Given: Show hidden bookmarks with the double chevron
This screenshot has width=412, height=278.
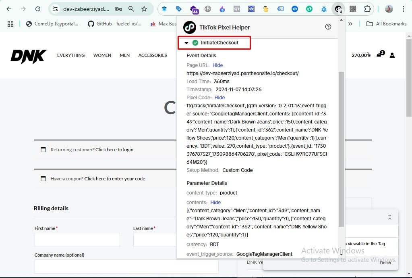Looking at the screenshot, I should (x=350, y=24).
